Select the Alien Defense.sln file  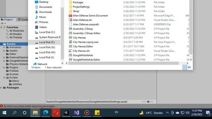tap(82, 20)
